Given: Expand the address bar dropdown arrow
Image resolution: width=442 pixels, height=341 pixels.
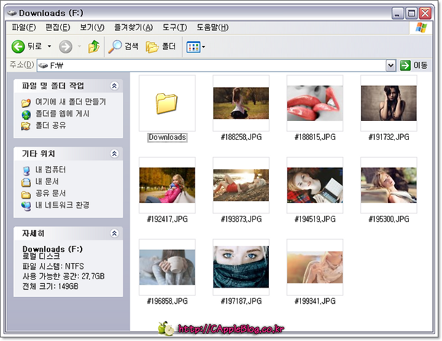Looking at the screenshot, I should [x=390, y=66].
